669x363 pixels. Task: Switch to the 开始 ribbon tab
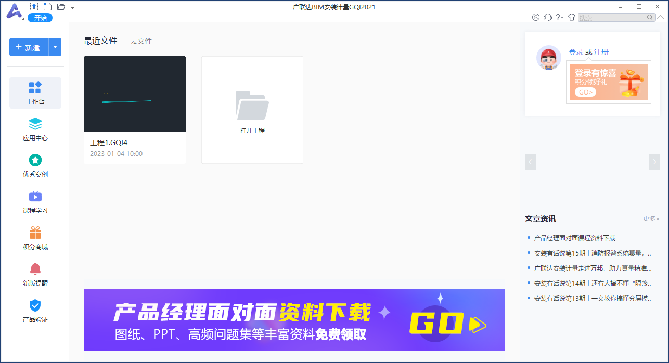pos(40,17)
